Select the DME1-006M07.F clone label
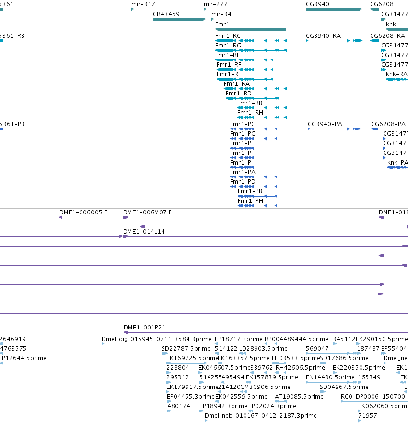 click(147, 212)
